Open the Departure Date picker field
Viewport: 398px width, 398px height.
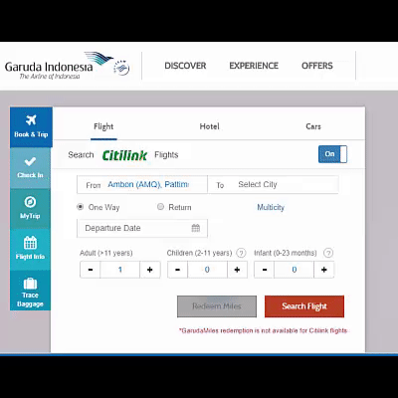pyautogui.click(x=142, y=228)
